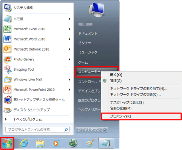Viewport: 182px width, 150px height.
Task: Switch to the Notepad taskbar button
Action: coord(106,143)
